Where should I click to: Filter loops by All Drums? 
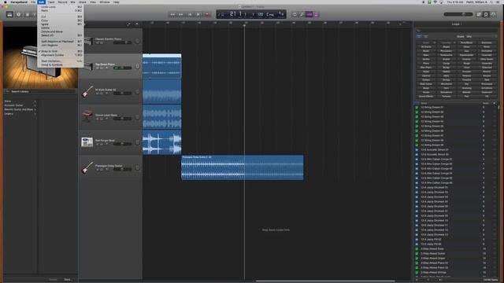pyautogui.click(x=426, y=47)
